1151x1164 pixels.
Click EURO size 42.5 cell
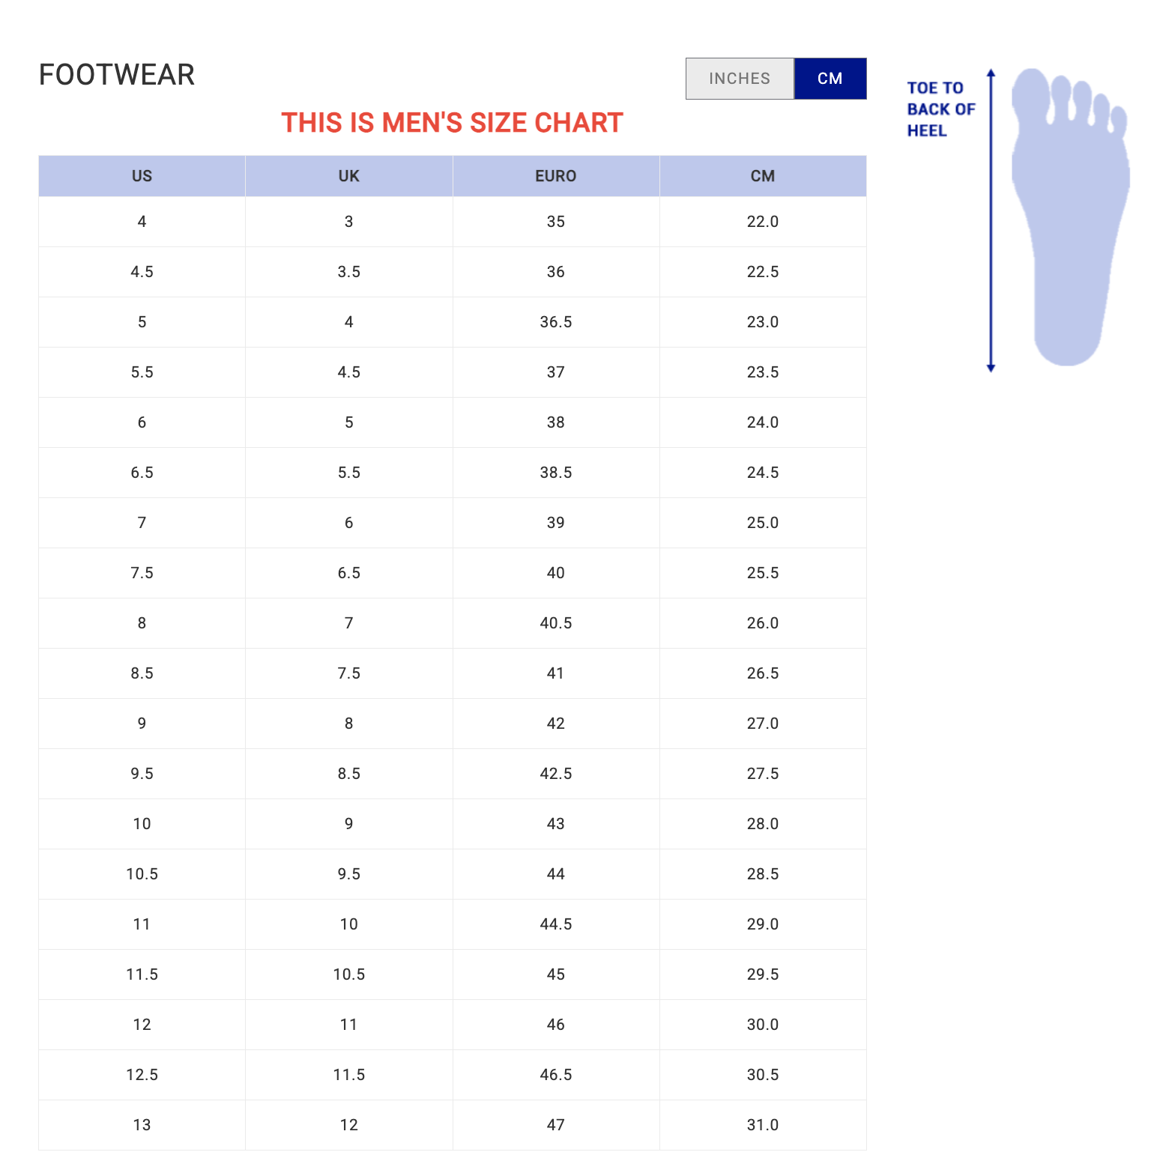(555, 774)
